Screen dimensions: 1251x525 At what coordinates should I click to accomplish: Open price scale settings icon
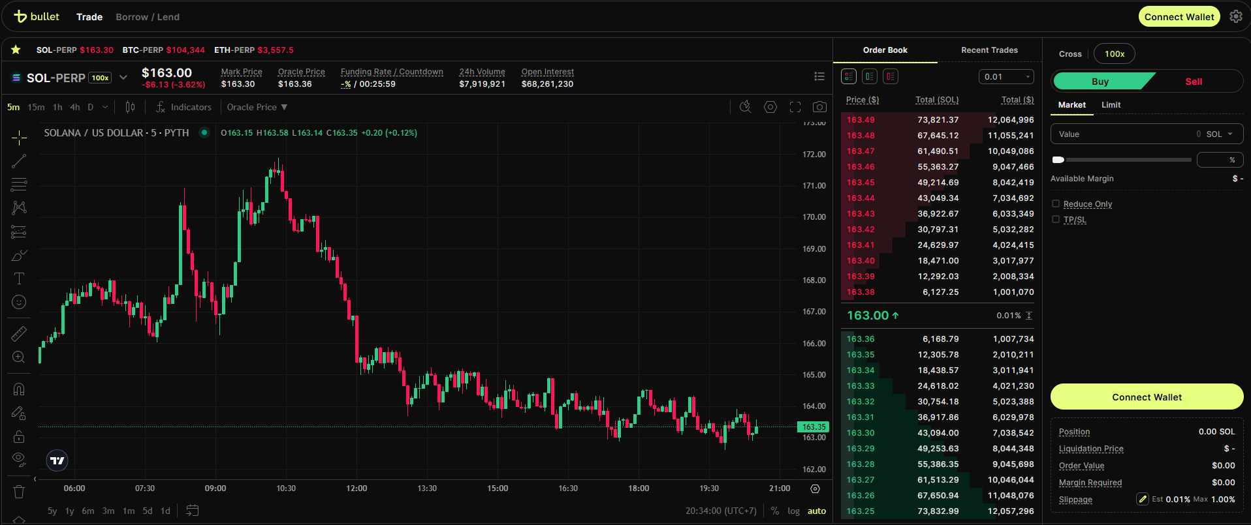tap(815, 488)
